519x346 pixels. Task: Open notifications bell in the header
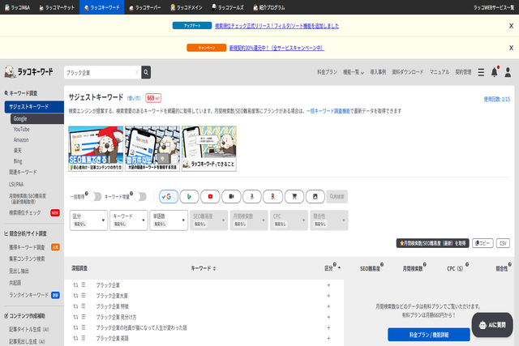(494, 72)
